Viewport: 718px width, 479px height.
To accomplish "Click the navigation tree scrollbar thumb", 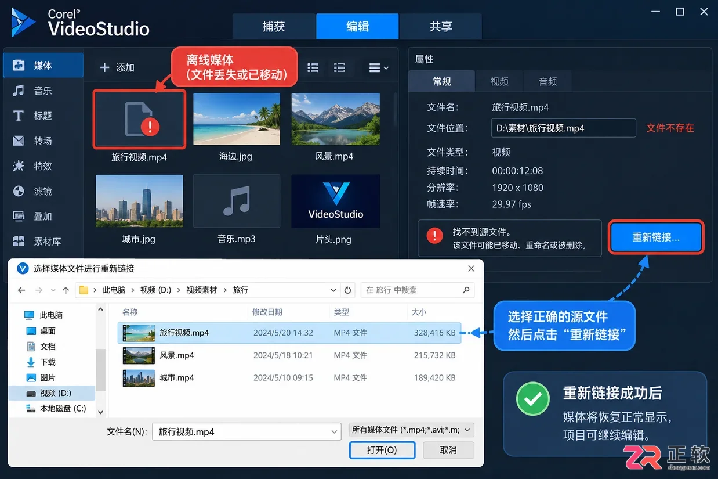I will click(100, 370).
